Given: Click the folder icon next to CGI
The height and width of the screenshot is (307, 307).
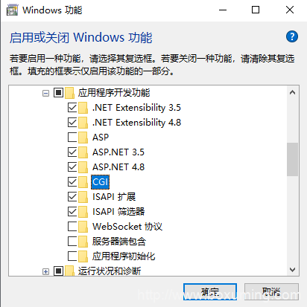Looking at the screenshot, I should click(x=83, y=182).
